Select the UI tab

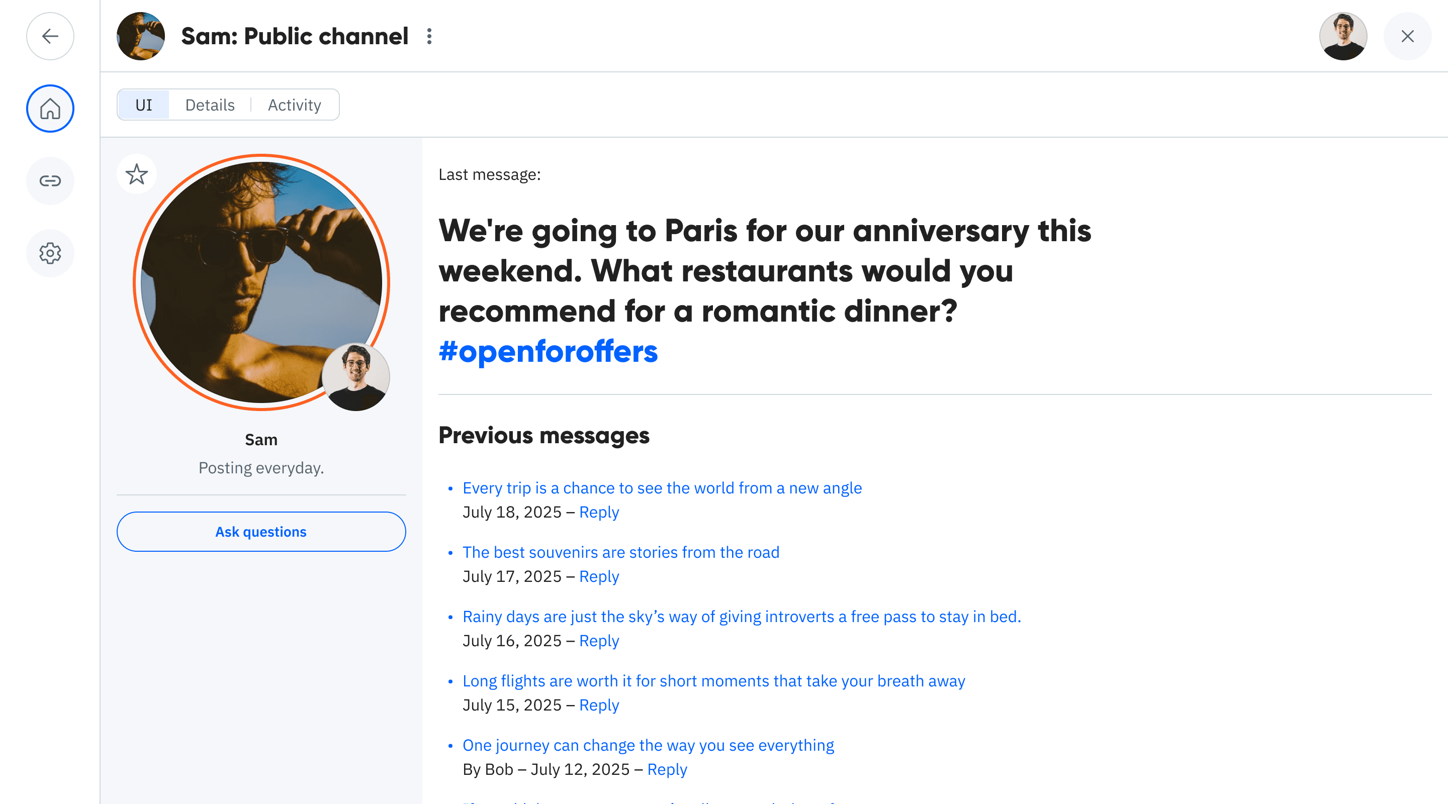[x=143, y=105]
